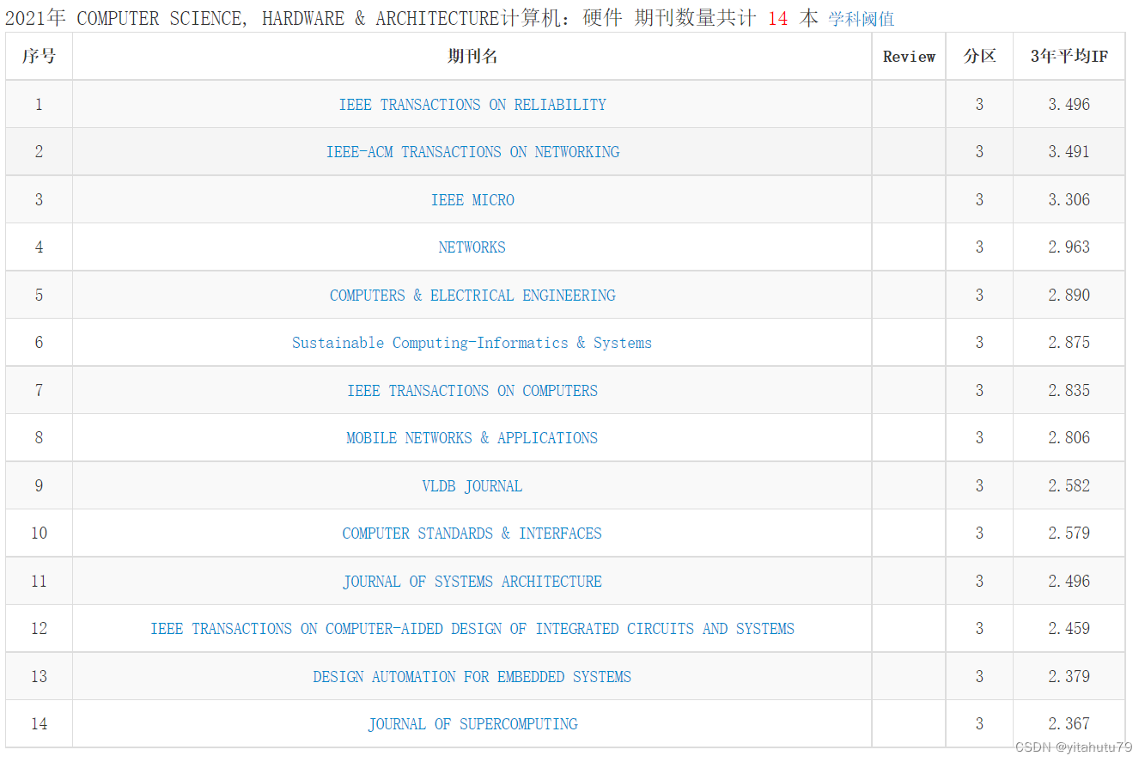
Task: Open JOURNAL OF SUPERCOMPUTING link
Action: (x=472, y=724)
